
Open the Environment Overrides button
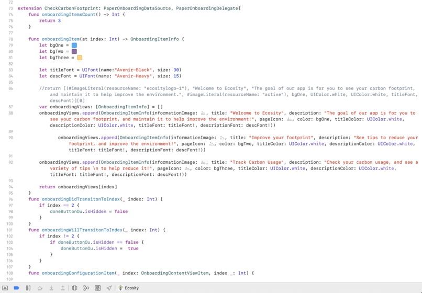coord(98,288)
